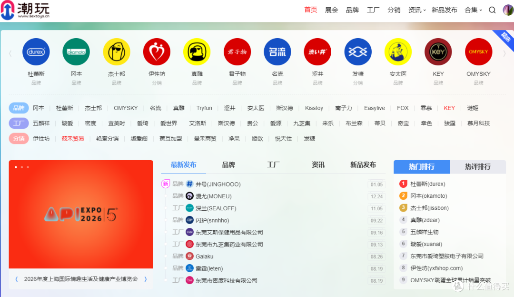Image resolution: width=514 pixels, height=297 pixels.
Task: Click the 漫尤(MONEU) logo icon
Action: [x=189, y=196]
